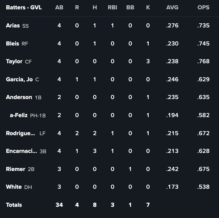The height and width of the screenshot is (218, 219).
Task: Click the OPS column header
Action: point(203,7)
